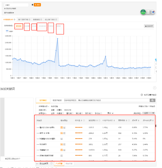This screenshot has width=162, height=168.
Task: Click help icon next to 推广词表下载
Action: point(29,20)
